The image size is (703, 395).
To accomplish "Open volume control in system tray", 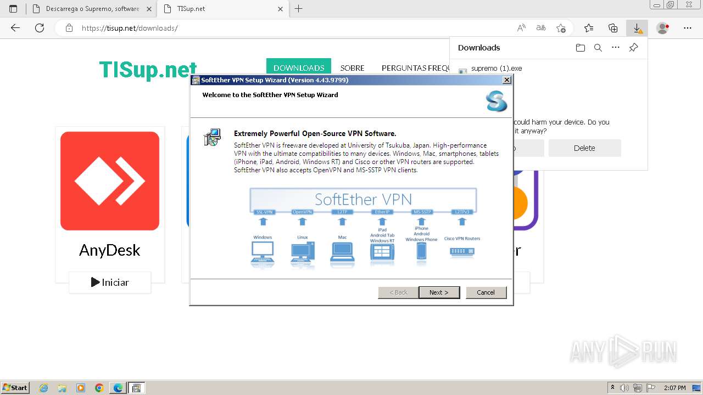I will [625, 388].
